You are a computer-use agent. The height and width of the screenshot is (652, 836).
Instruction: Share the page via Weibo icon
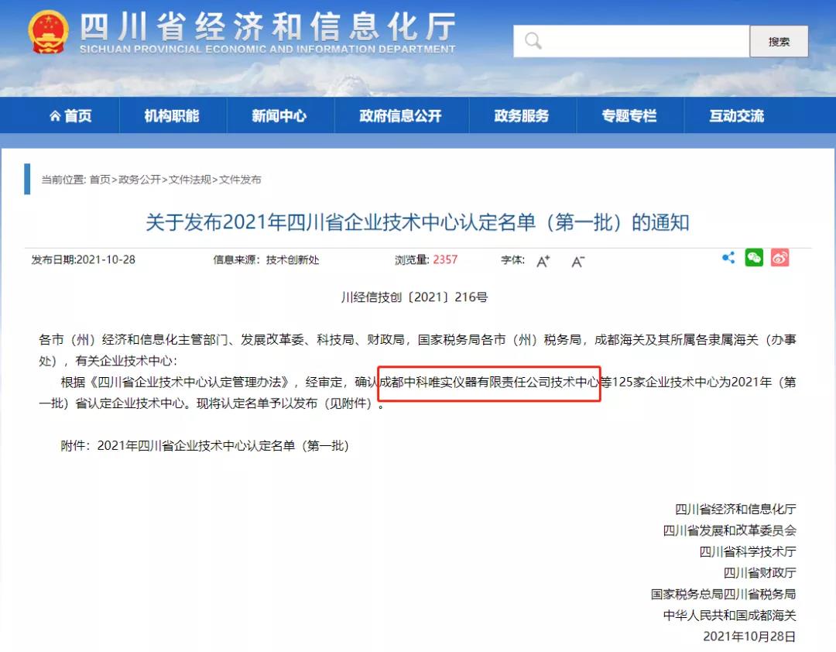[x=779, y=258]
